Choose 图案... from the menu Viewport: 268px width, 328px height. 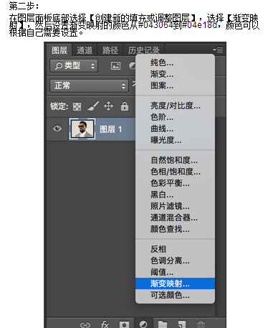tap(175, 85)
